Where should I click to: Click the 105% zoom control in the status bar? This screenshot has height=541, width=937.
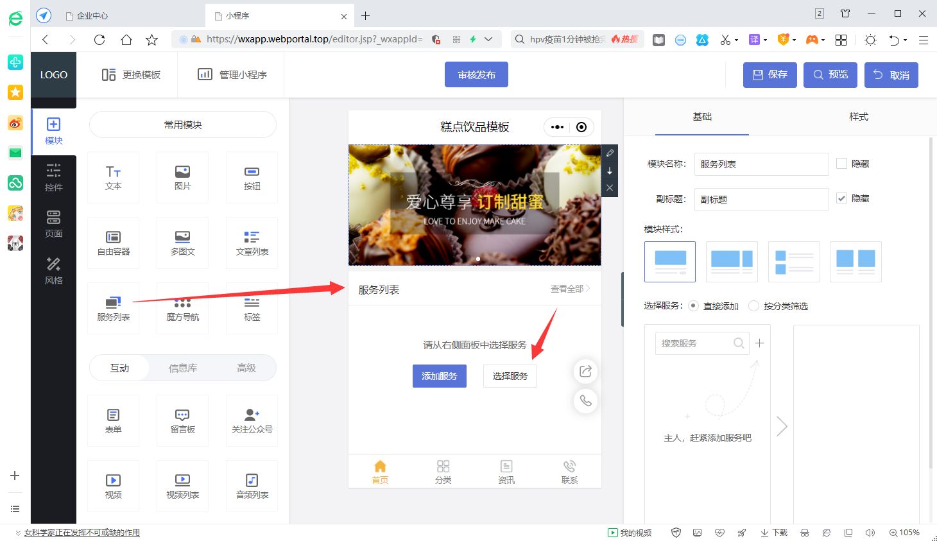pyautogui.click(x=904, y=532)
